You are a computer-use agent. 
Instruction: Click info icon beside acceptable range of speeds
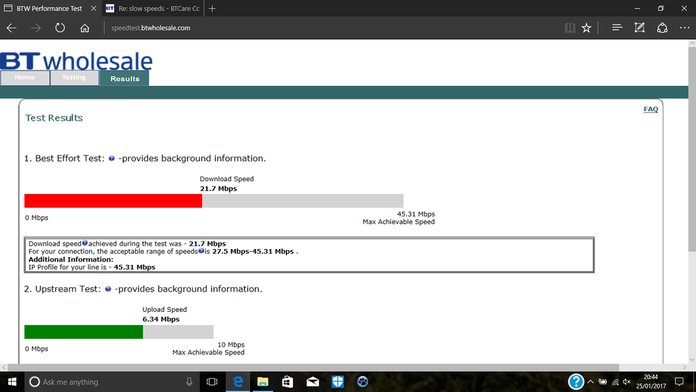[x=201, y=251]
